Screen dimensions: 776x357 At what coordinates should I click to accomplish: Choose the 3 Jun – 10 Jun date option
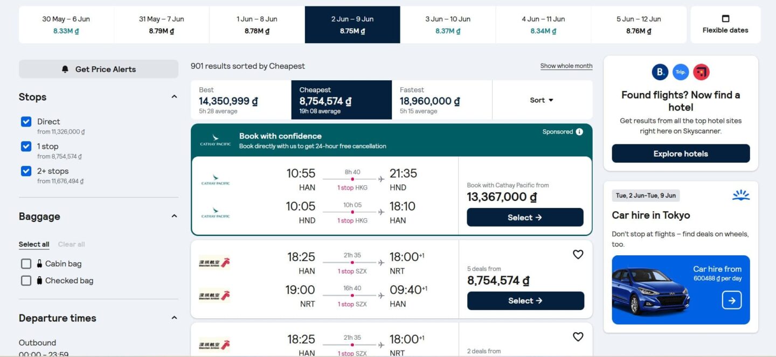(x=447, y=25)
